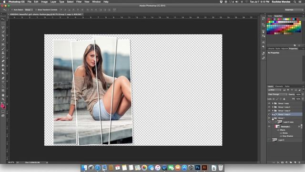Select the Eyedropper tool
Image resolution: width=305 pixels, height=172 pixels.
tap(3, 40)
